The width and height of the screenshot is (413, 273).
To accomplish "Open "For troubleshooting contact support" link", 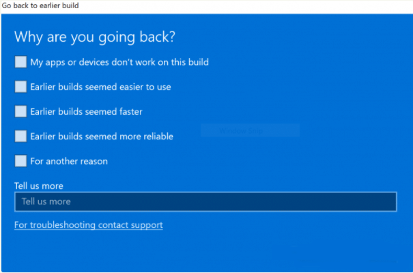I will click(x=88, y=225).
